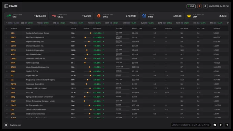The width and height of the screenshot is (233, 131).
Task: Click the Top Mkt Cap crown icon
Action: coord(189,16)
